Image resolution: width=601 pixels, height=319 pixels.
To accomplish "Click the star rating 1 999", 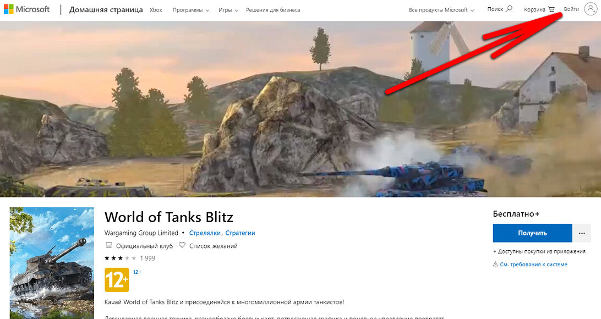I will (130, 258).
